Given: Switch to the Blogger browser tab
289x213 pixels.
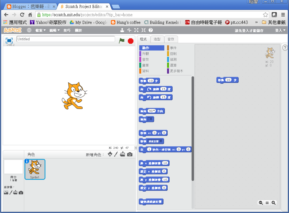Looking at the screenshot, I should click(31, 7).
